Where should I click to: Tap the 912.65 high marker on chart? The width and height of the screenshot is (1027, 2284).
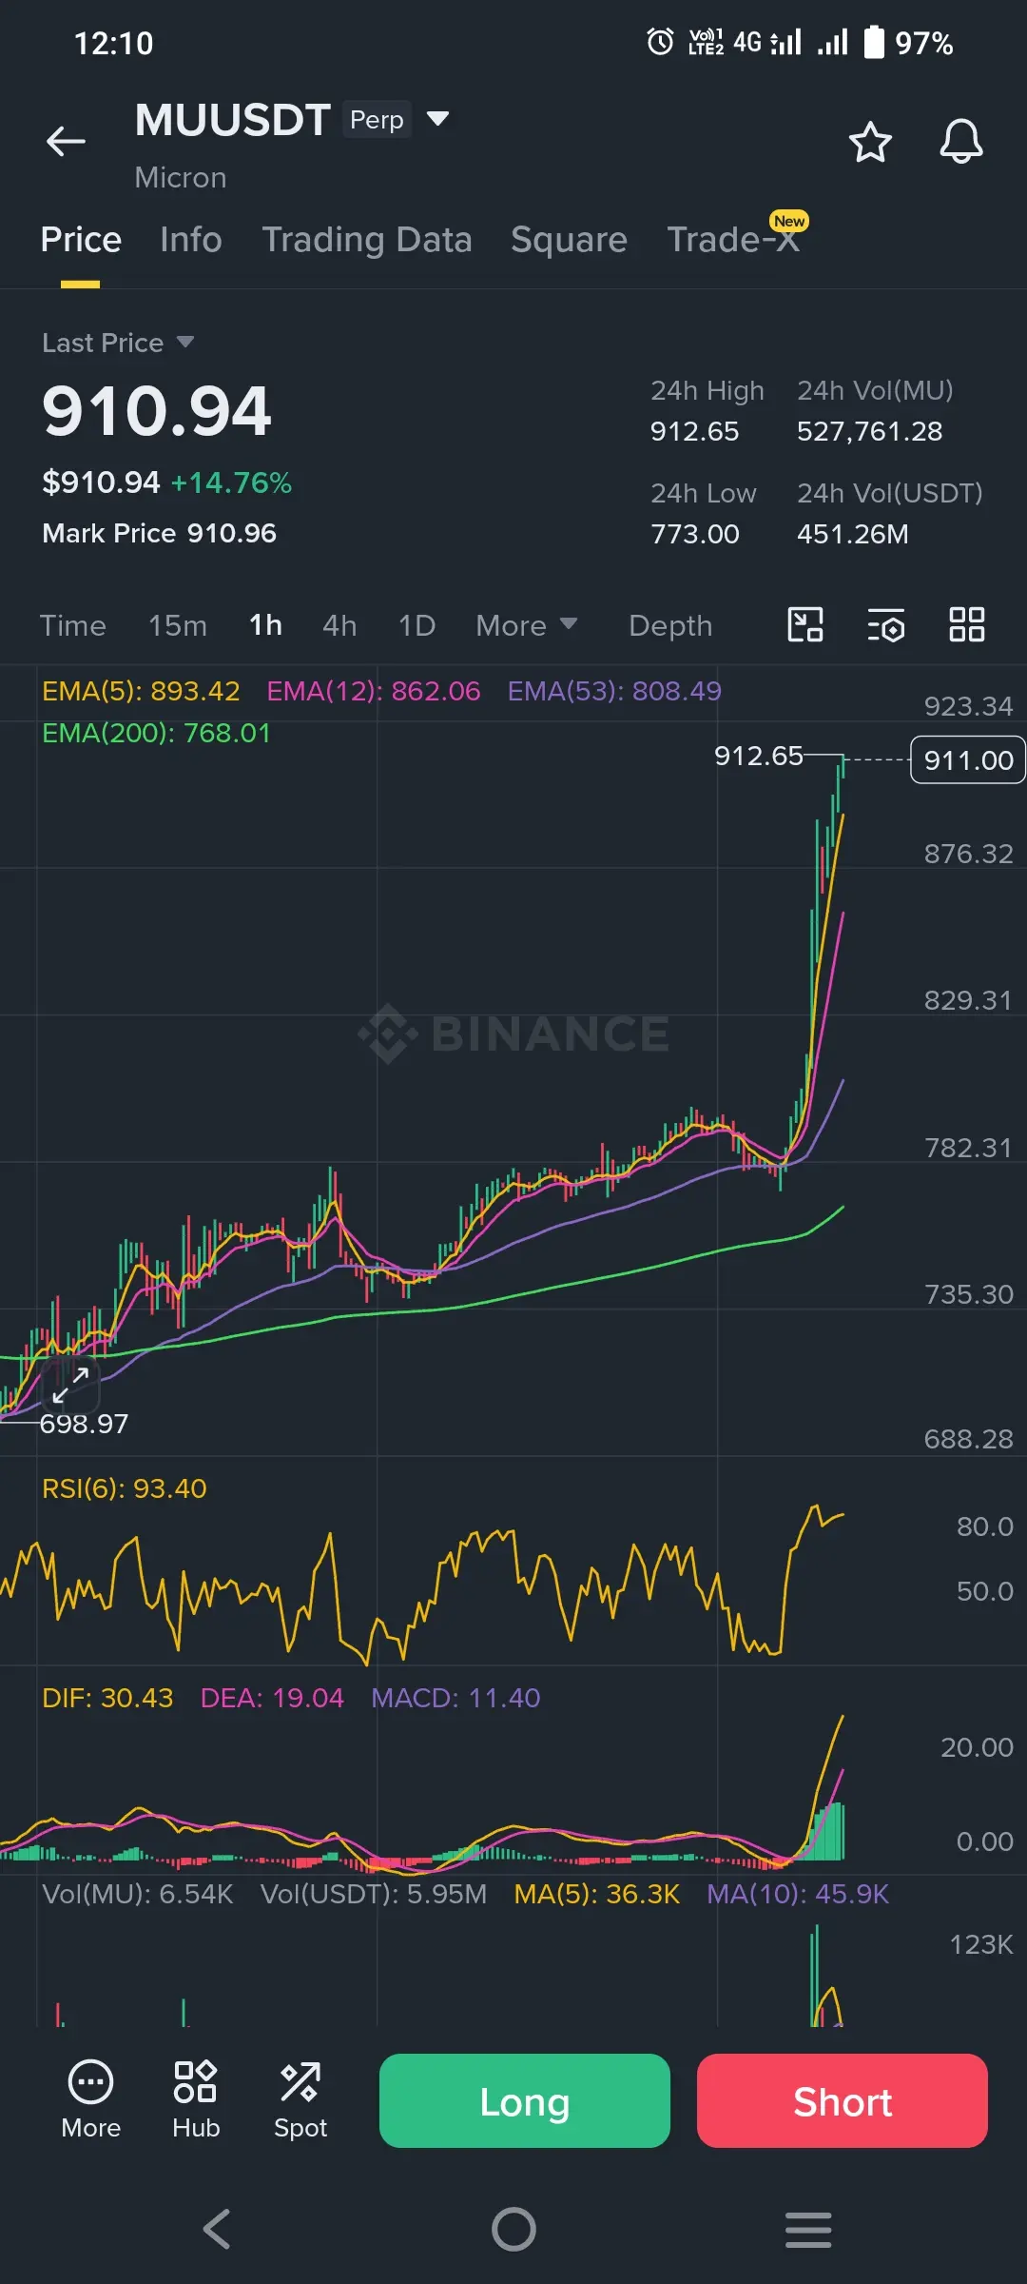click(759, 756)
